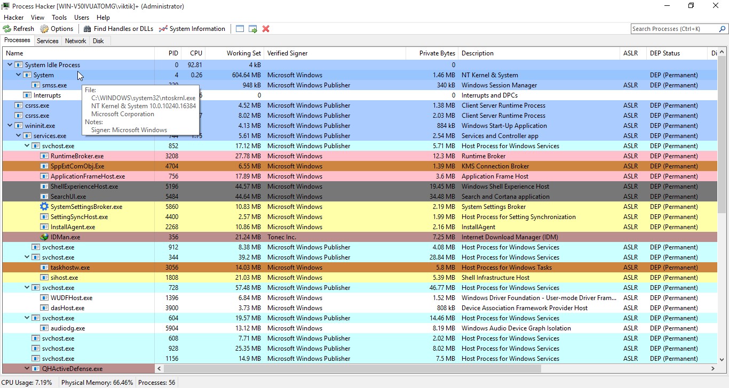729x388 pixels.
Task: Click Find Handles or DLLs binoculars icon
Action: (x=87, y=29)
